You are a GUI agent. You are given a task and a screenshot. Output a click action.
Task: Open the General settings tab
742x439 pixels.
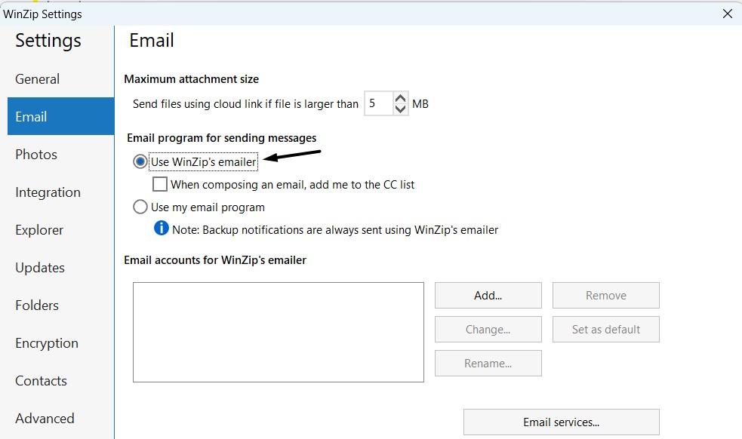38,79
